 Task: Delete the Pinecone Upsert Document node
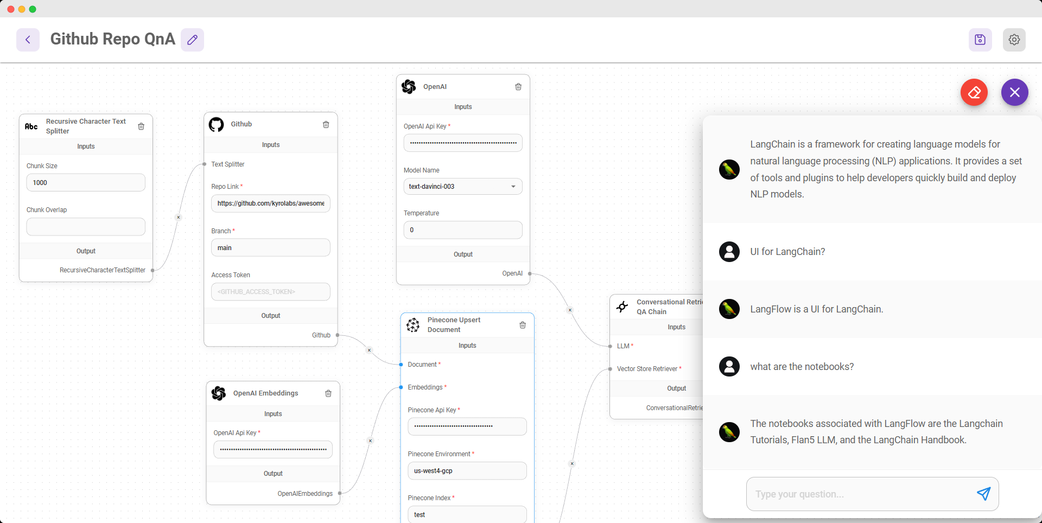[523, 325]
